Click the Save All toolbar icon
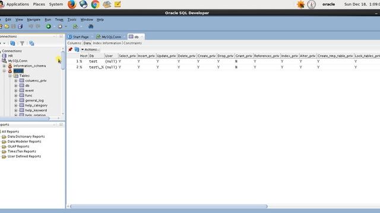This screenshot has width=380, height=213. pos(20,26)
